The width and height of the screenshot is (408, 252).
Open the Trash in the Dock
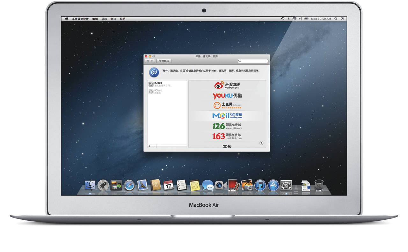(x=319, y=185)
